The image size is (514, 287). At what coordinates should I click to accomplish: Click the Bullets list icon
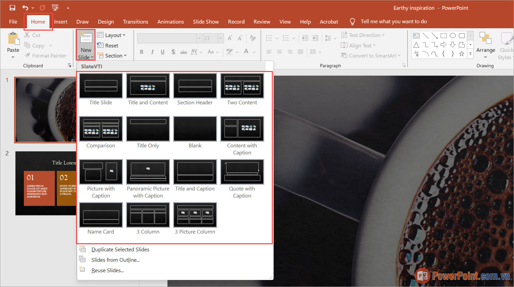pos(269,38)
